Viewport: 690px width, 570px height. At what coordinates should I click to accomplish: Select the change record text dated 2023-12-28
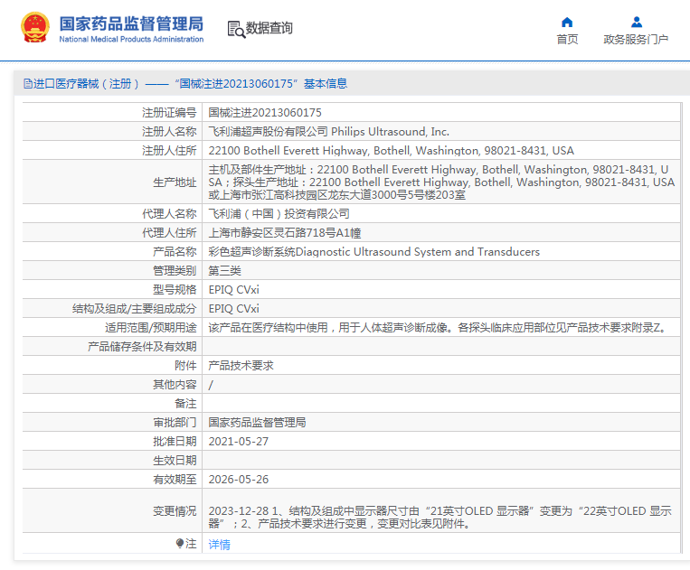(x=440, y=518)
